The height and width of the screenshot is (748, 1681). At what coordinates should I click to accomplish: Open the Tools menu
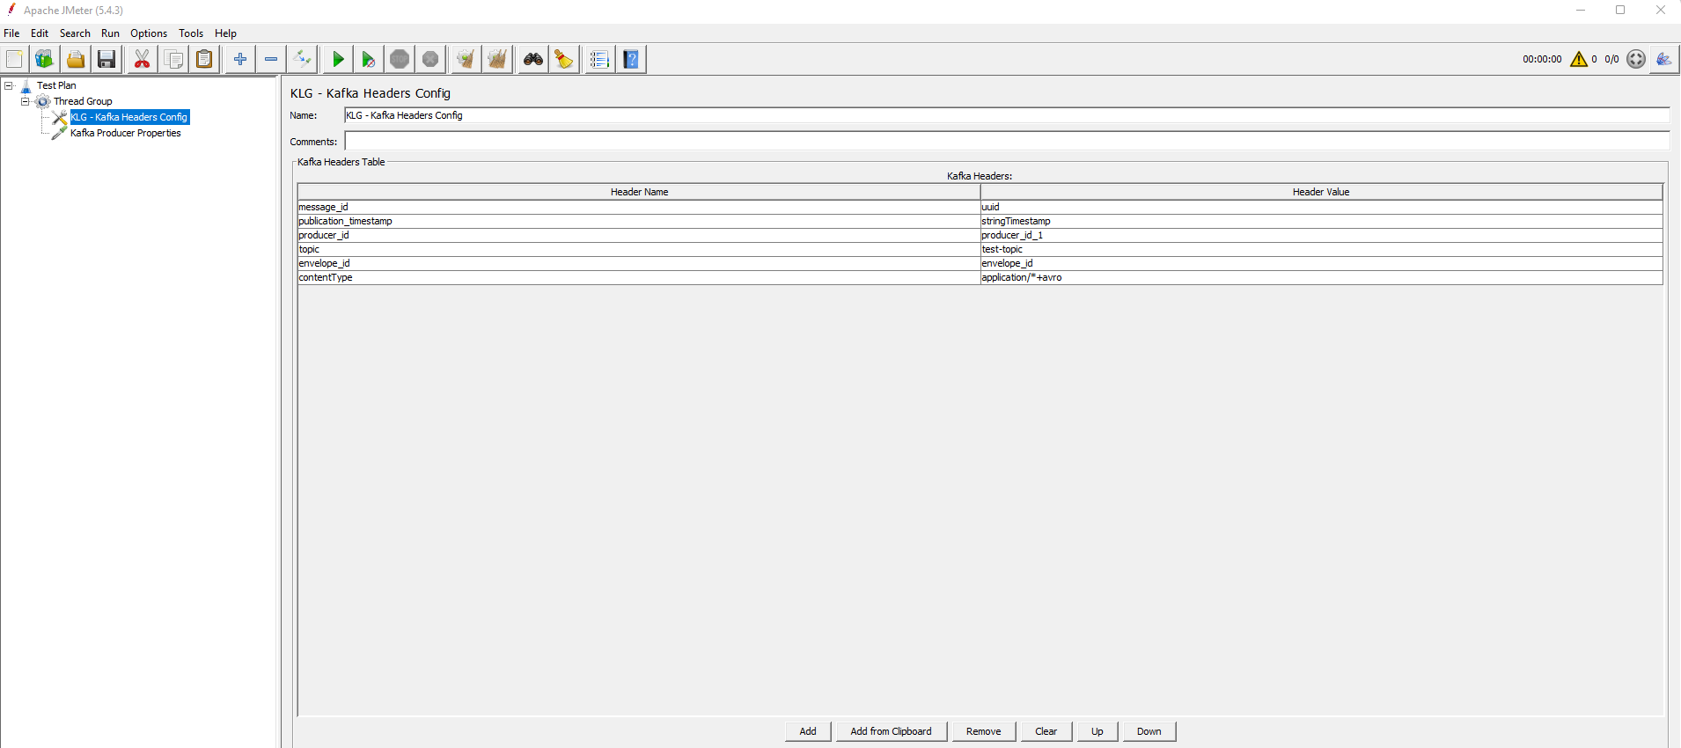tap(191, 33)
